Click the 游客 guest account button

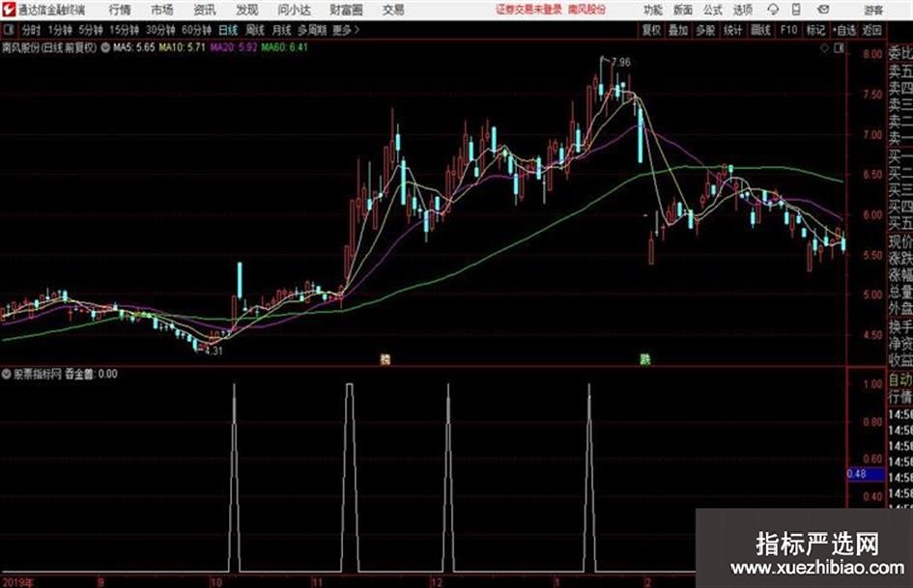pos(873,10)
